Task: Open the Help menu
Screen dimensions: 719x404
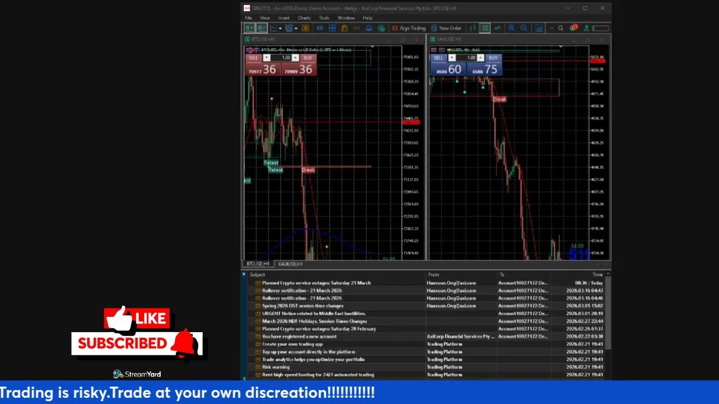Action: click(x=367, y=18)
